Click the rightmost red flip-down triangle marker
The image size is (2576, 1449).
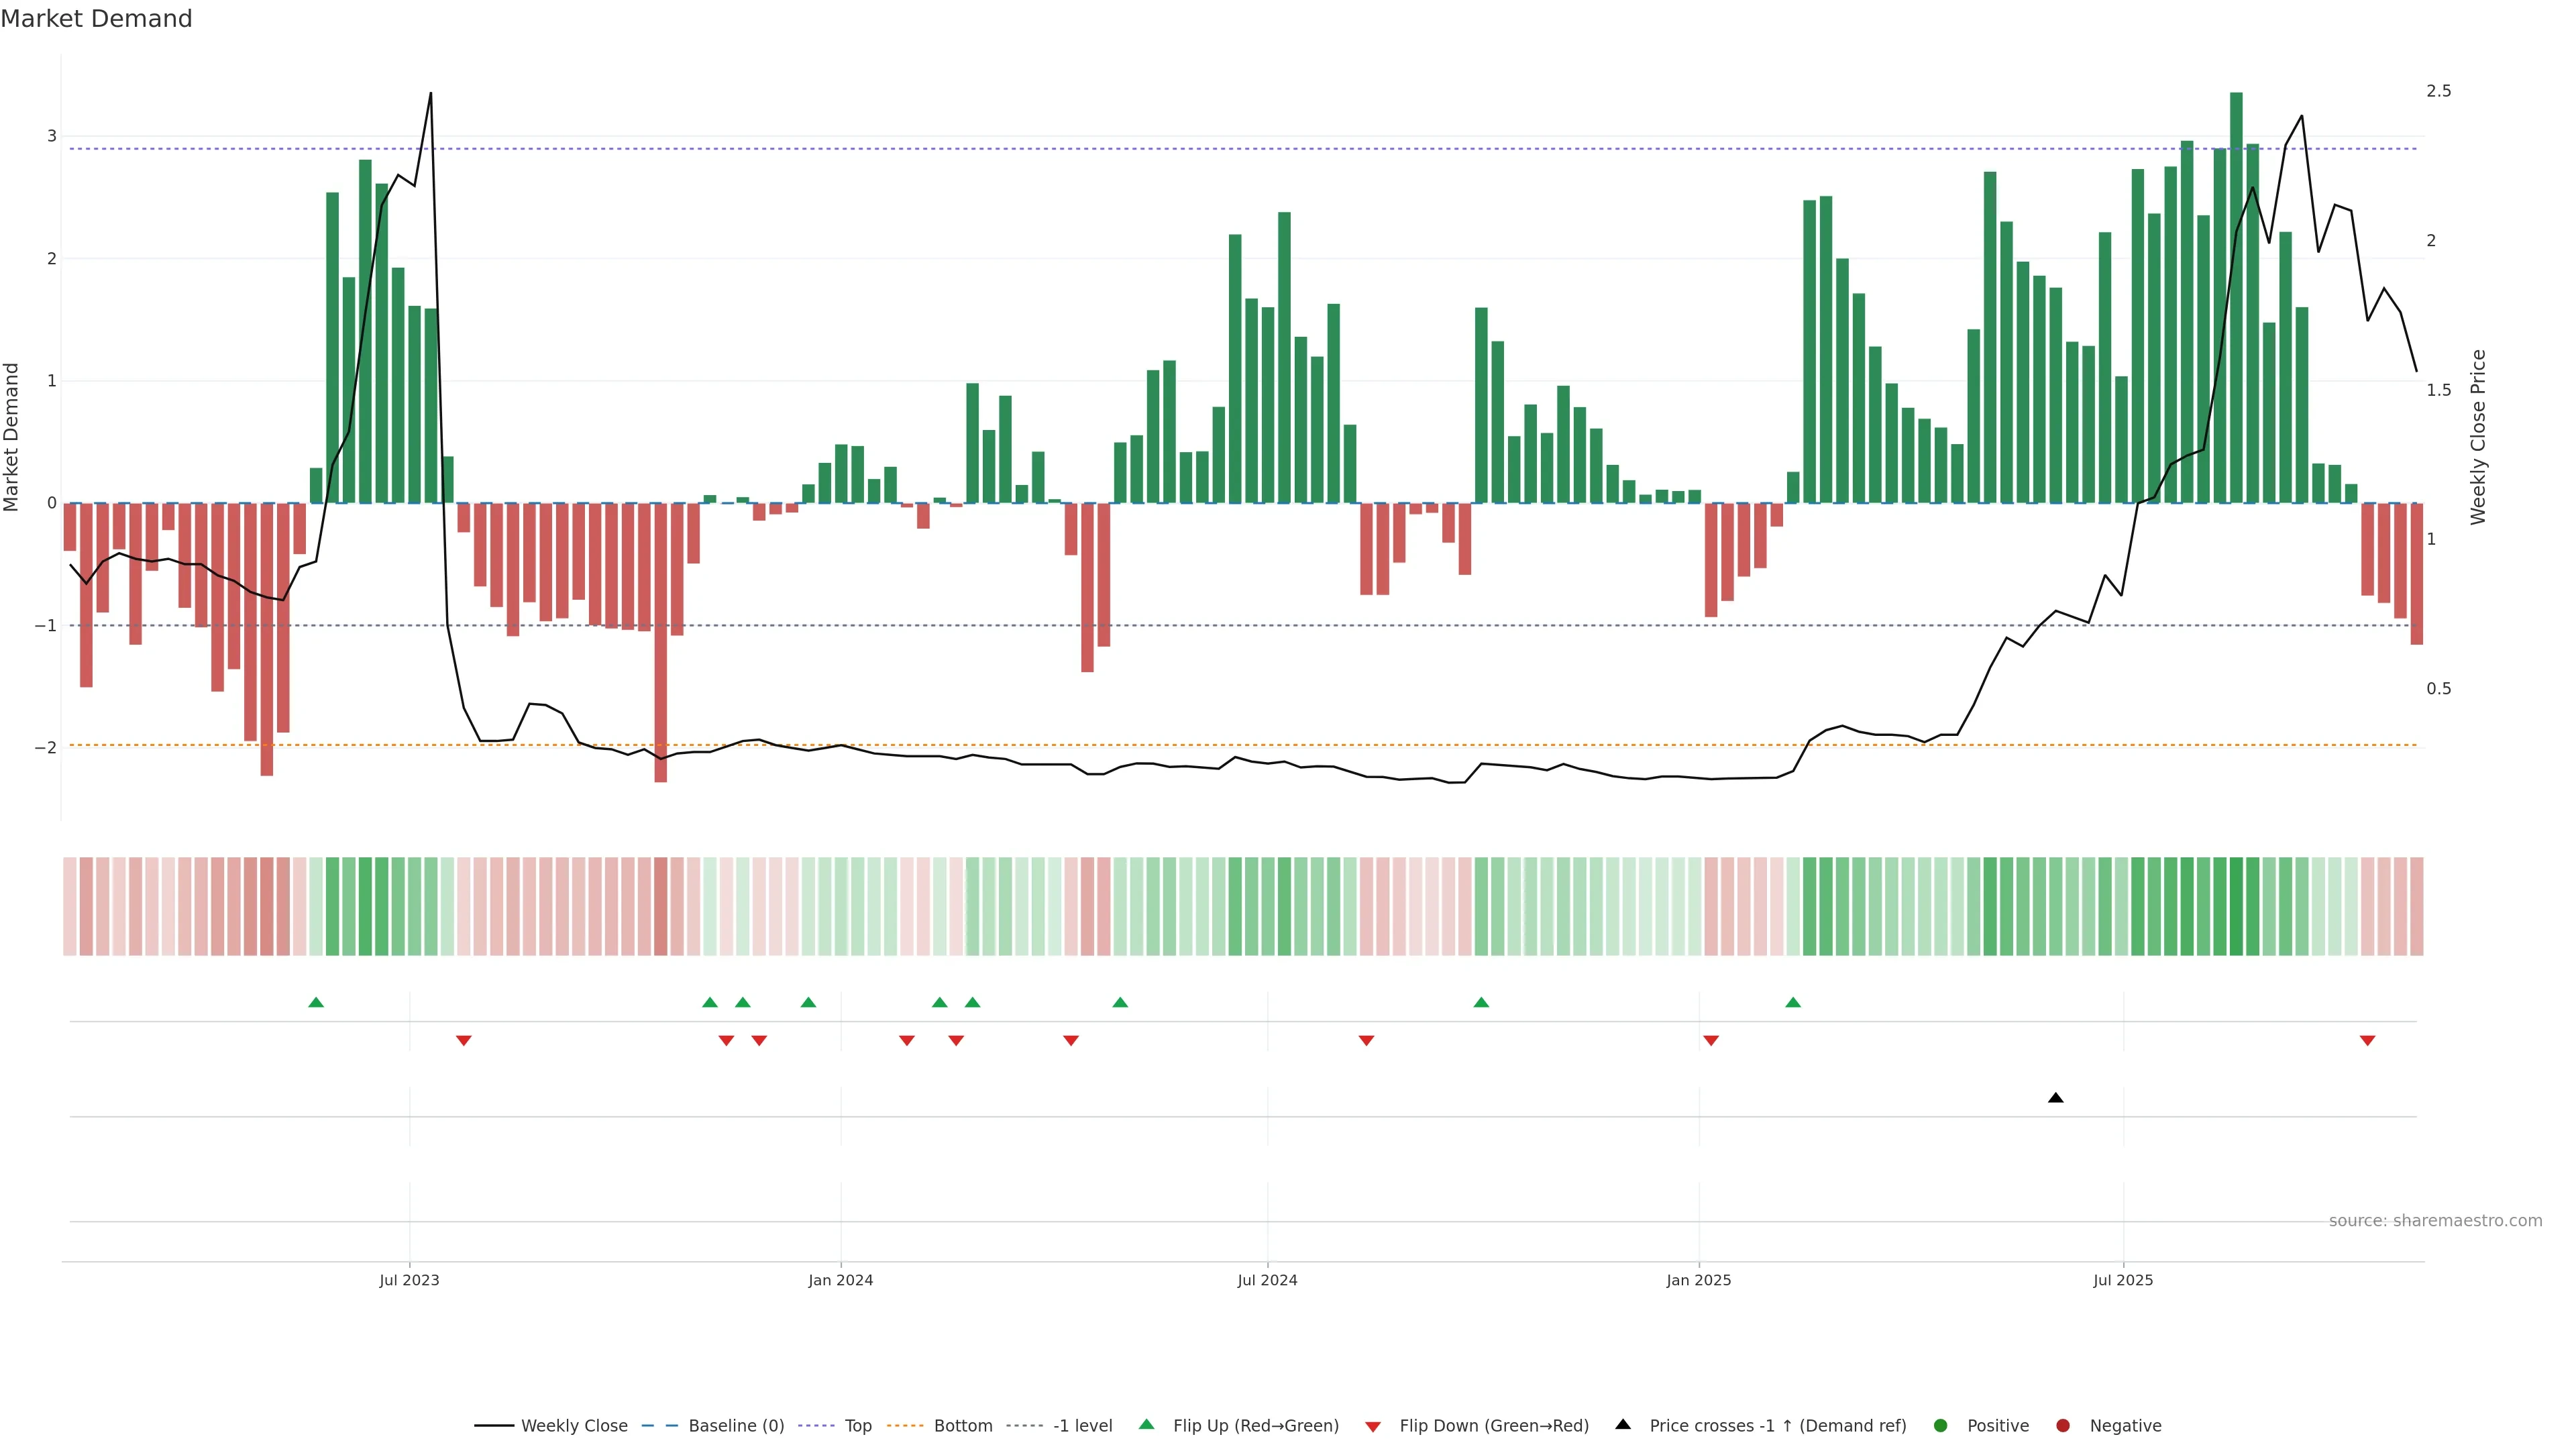point(2367,1041)
